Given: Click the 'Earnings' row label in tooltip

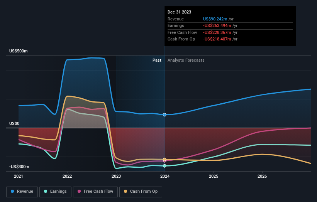Looking at the screenshot, I should click(176, 25).
